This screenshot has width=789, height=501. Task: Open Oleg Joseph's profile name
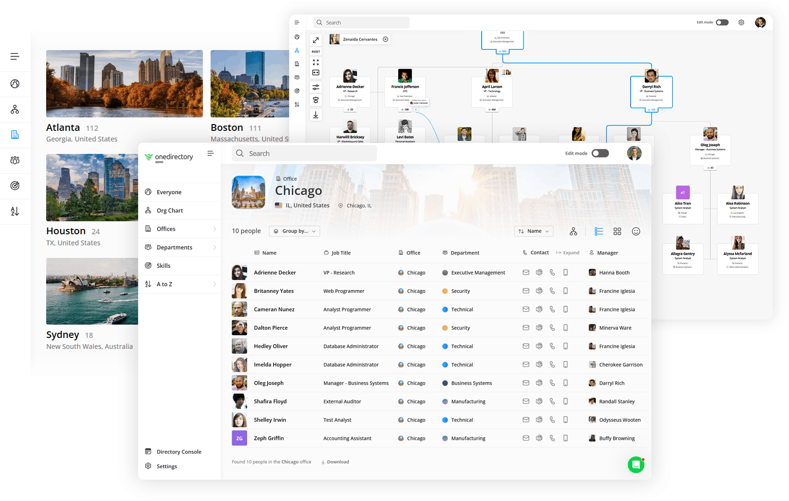(268, 383)
